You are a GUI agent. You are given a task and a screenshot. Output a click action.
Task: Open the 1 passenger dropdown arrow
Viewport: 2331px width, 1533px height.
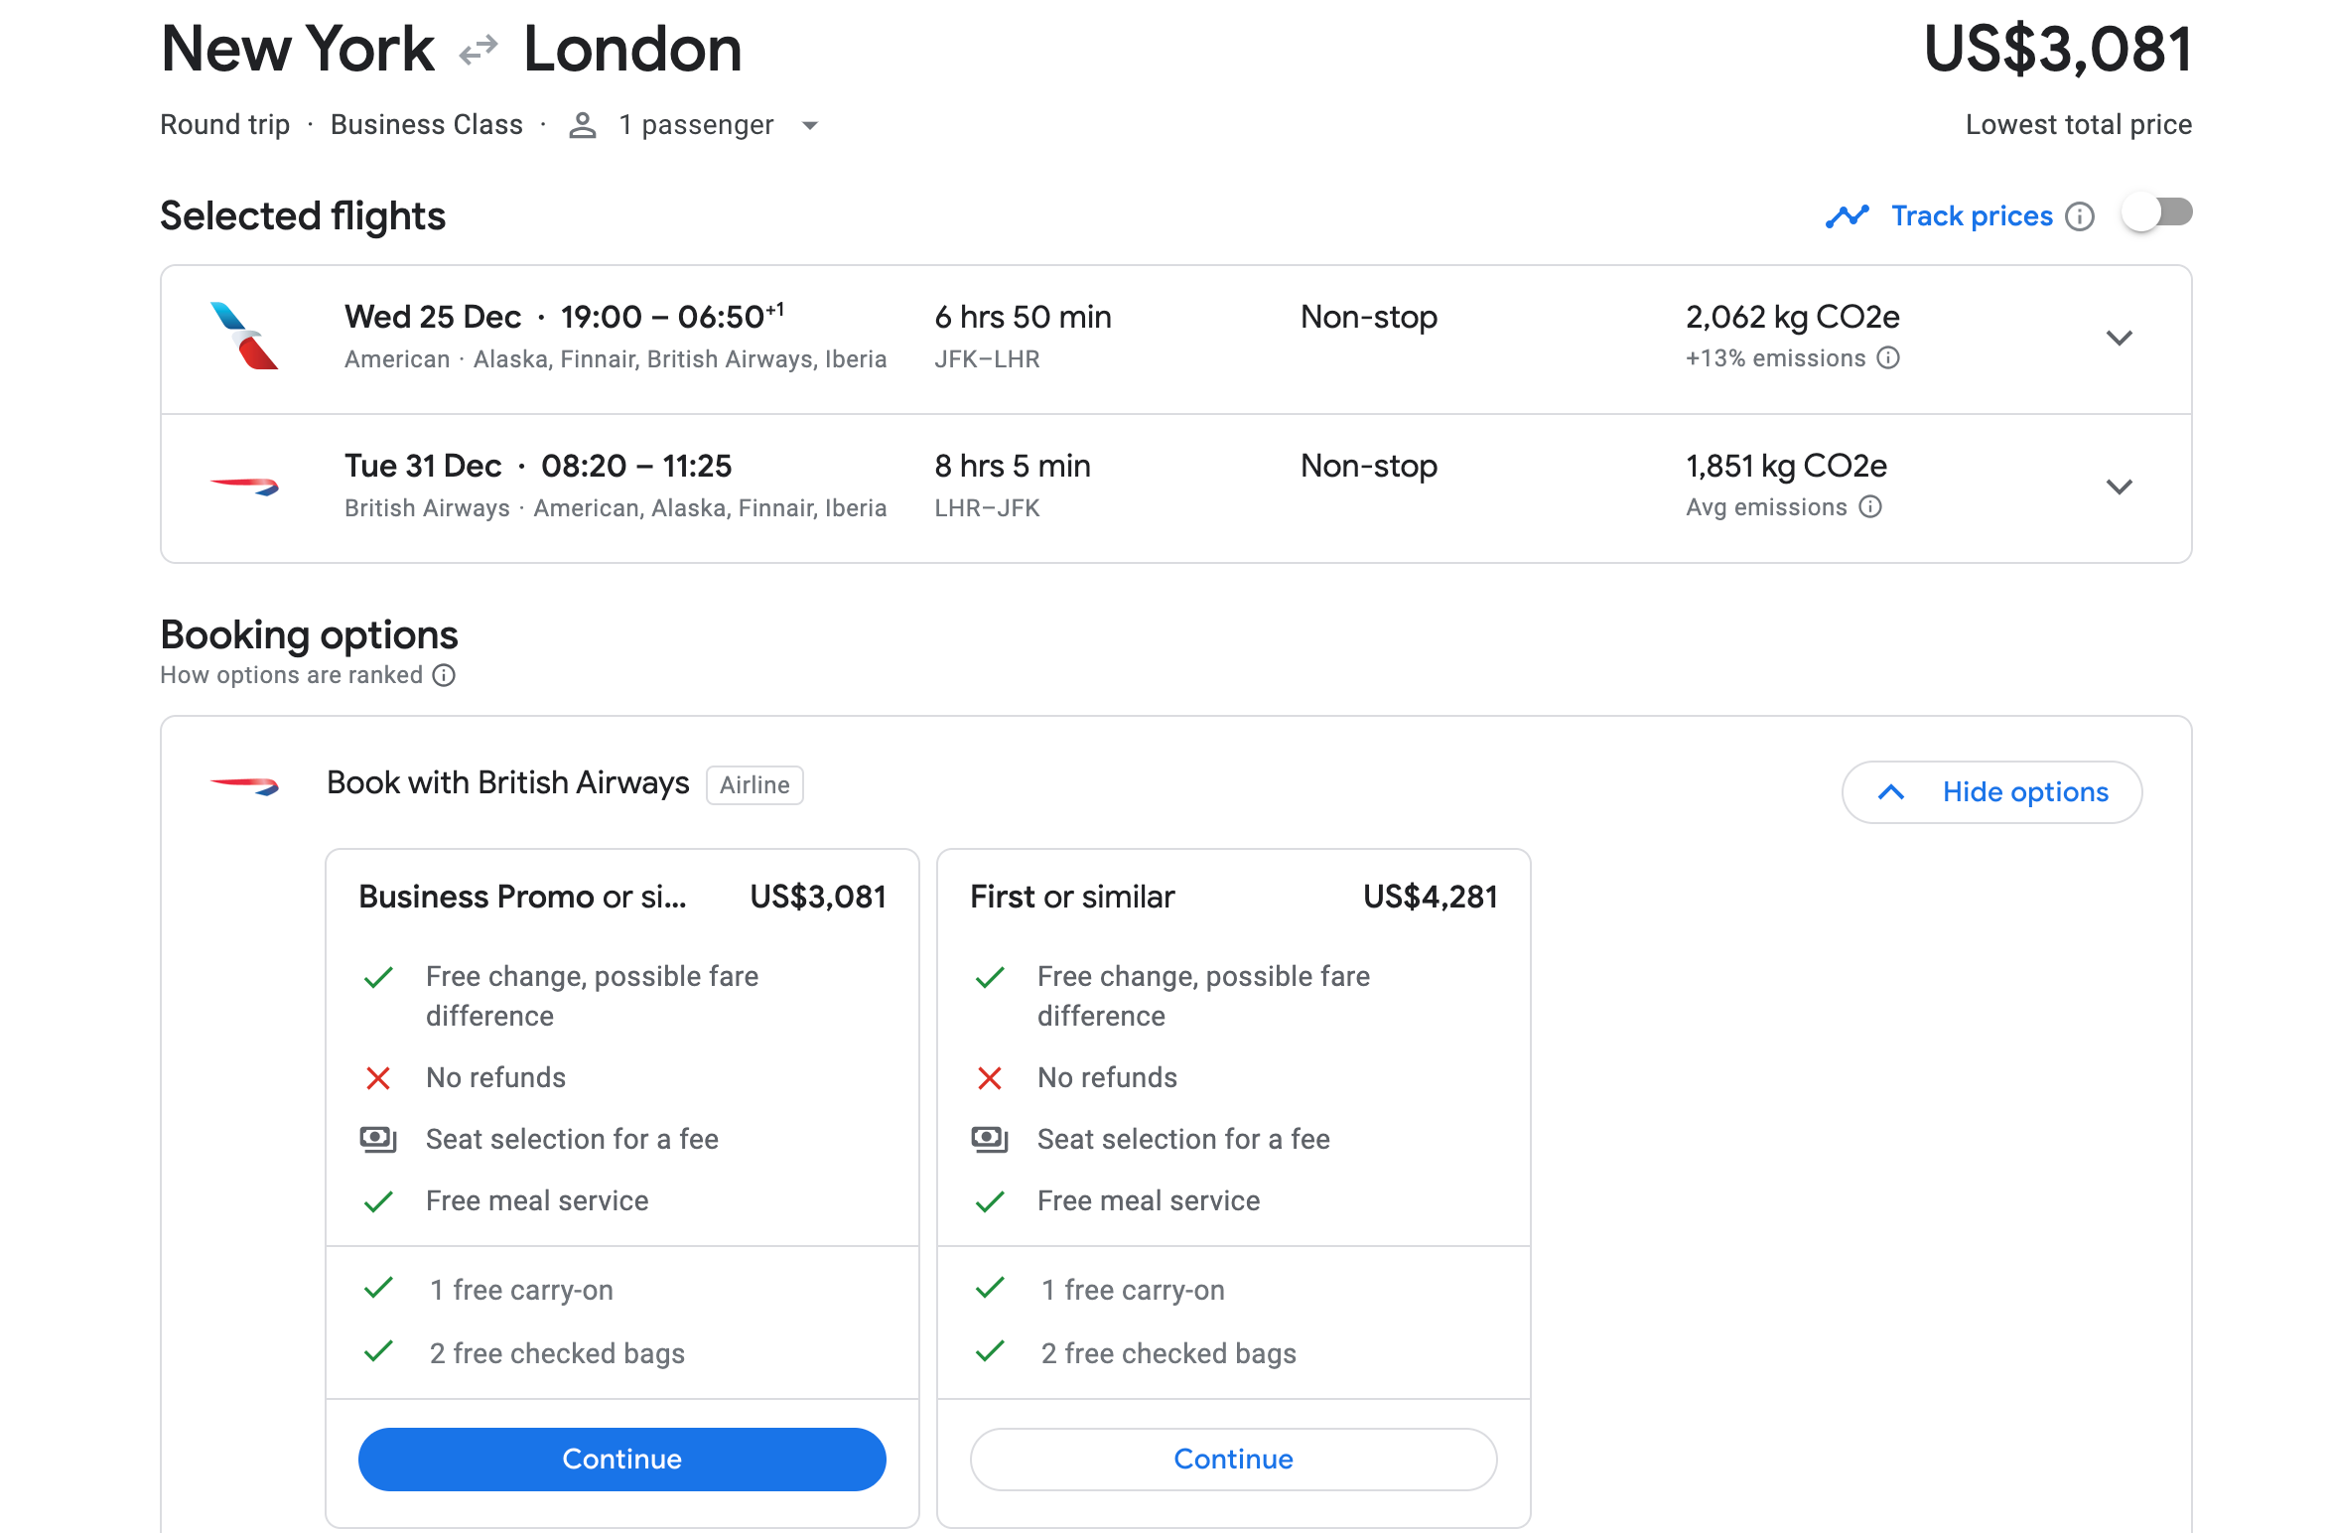[x=810, y=126]
